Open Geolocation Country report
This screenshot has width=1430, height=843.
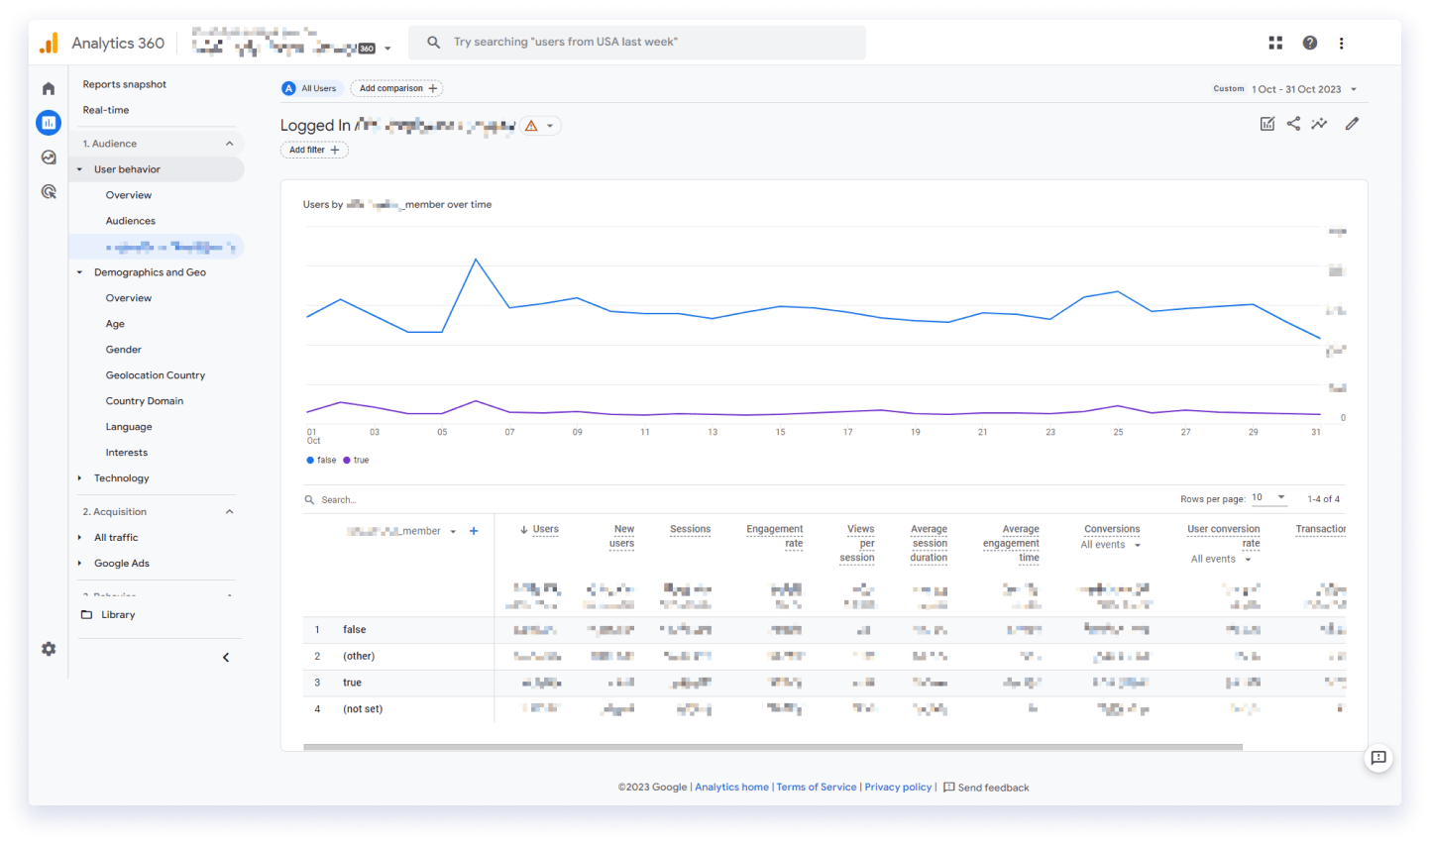[156, 375]
